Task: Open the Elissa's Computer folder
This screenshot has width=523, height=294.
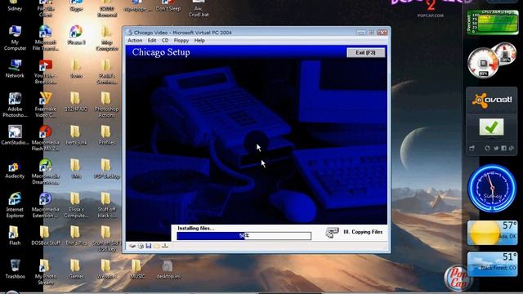Action: coord(76,205)
